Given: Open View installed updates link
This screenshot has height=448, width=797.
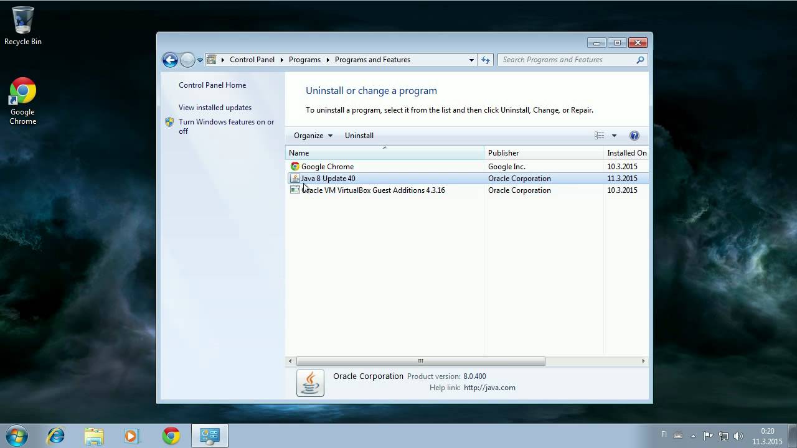Looking at the screenshot, I should [x=215, y=108].
